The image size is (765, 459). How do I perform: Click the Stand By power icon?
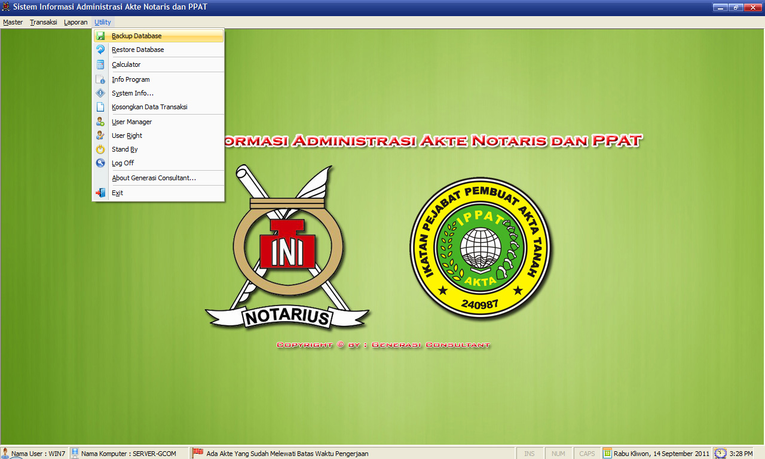pyautogui.click(x=100, y=149)
